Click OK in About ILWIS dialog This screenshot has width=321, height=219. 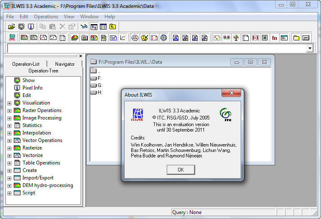click(181, 169)
